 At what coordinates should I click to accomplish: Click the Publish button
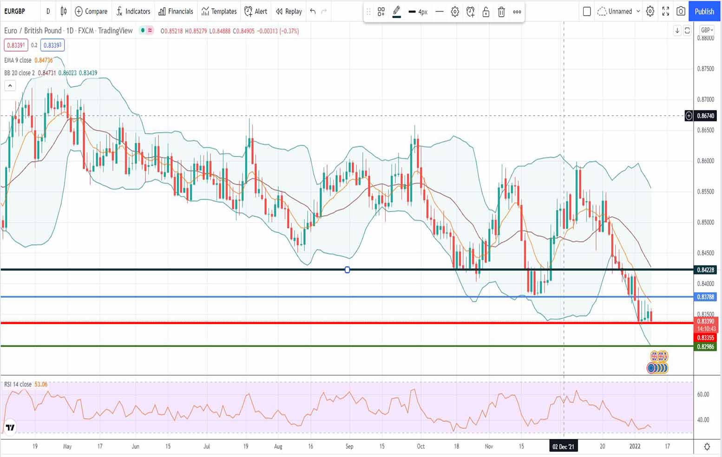tap(704, 11)
